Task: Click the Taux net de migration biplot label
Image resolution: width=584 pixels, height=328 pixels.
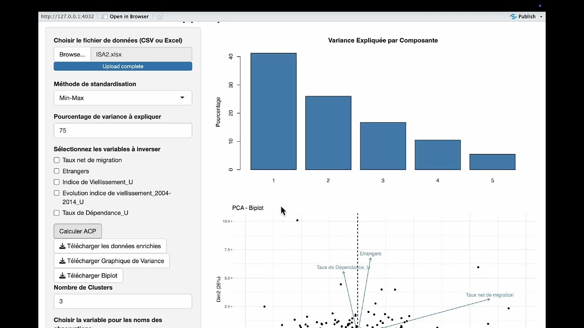Action: click(x=490, y=295)
